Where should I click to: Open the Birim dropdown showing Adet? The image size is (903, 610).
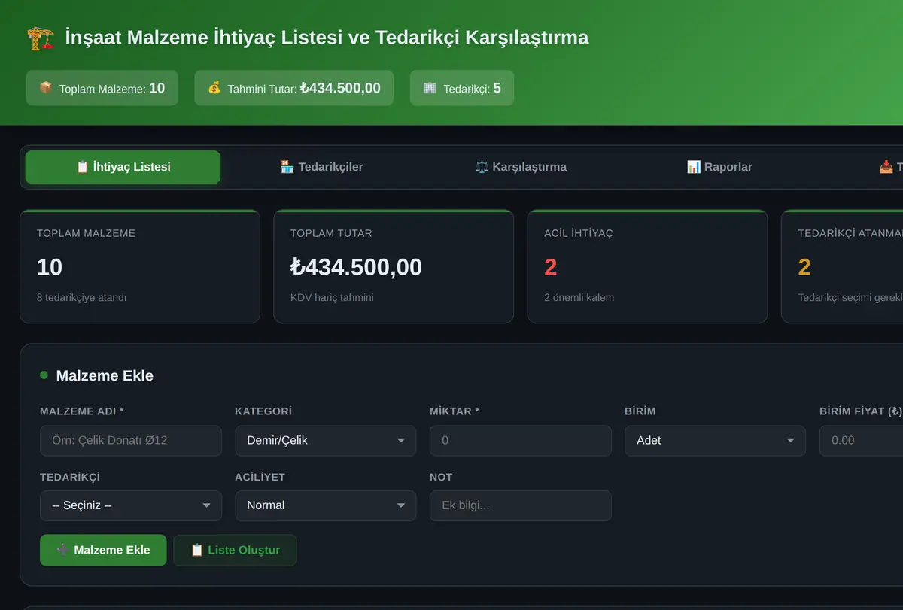tap(715, 441)
